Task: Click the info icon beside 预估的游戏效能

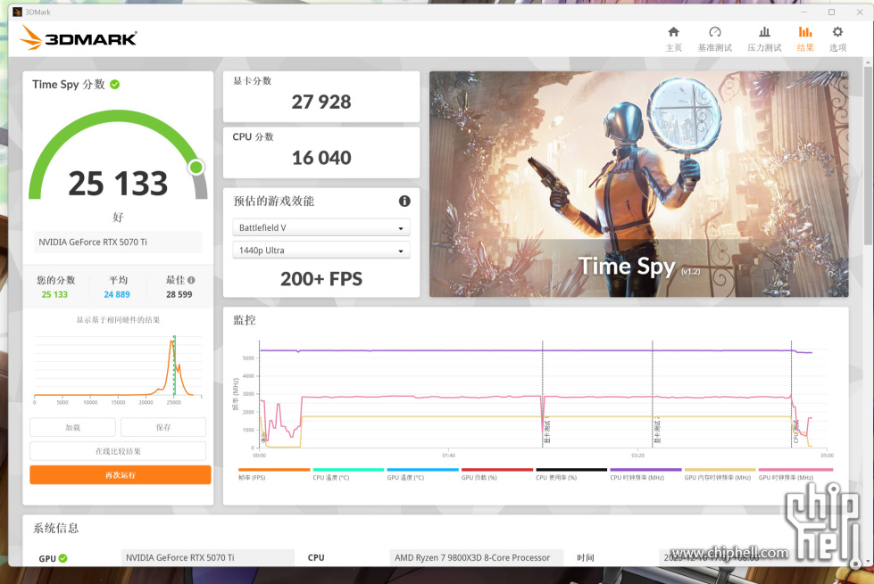Action: click(404, 202)
